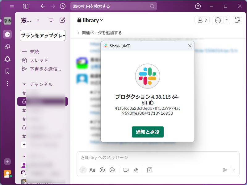The image size is (247, 185).
Task: Open the Later bookmarks view
Action: [7, 71]
